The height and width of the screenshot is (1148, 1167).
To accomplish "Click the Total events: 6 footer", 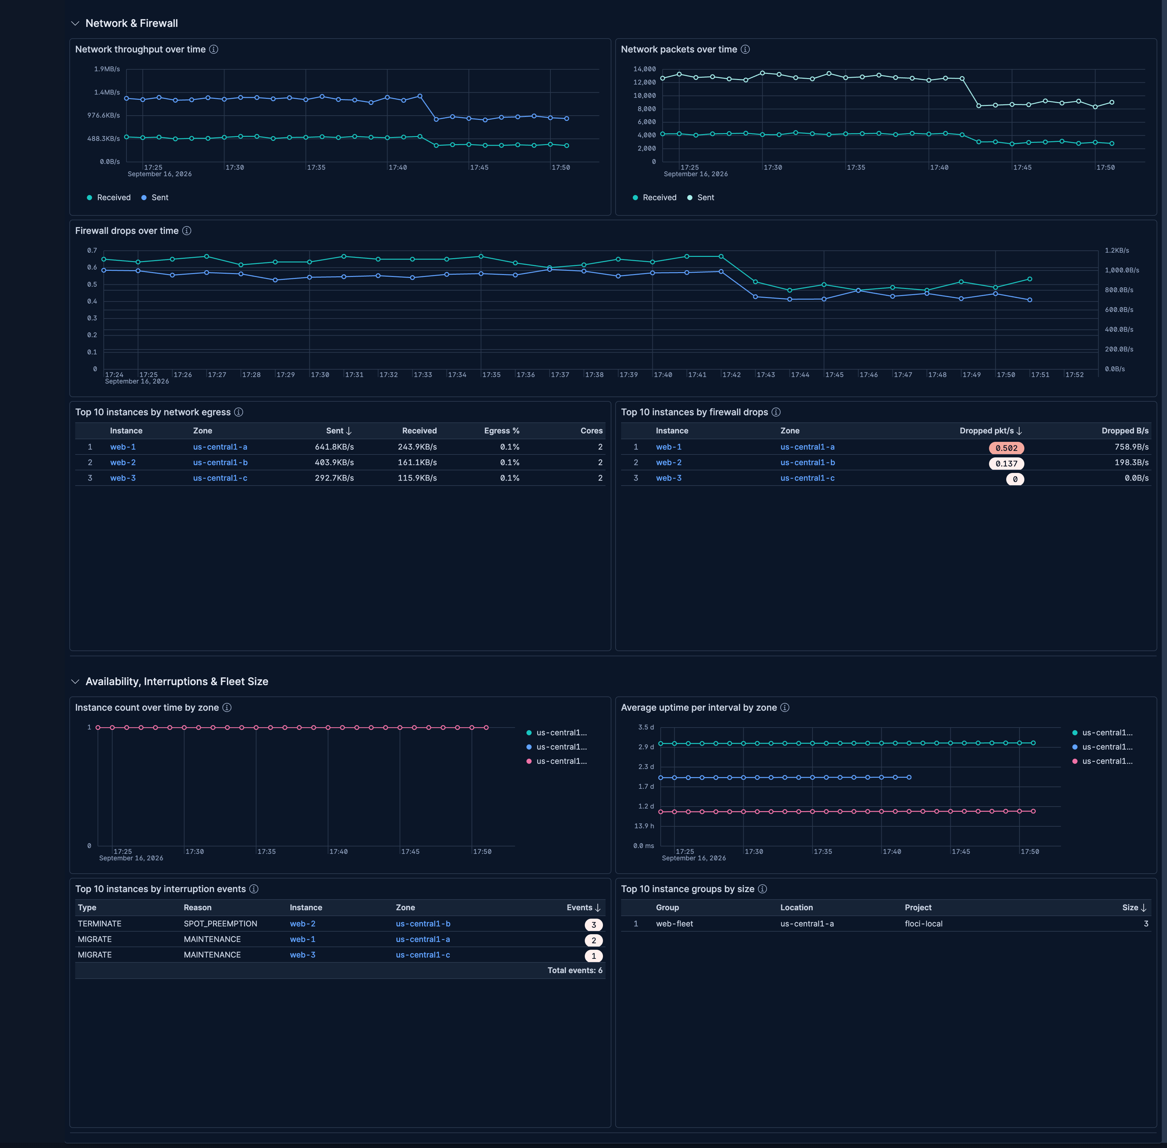I will point(574,971).
